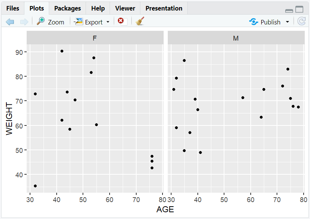Image resolution: width=310 pixels, height=219 pixels.
Task: Switch to the Viewer tab
Action: tap(125, 8)
